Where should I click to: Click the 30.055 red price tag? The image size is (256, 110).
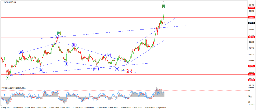click(x=251, y=8)
